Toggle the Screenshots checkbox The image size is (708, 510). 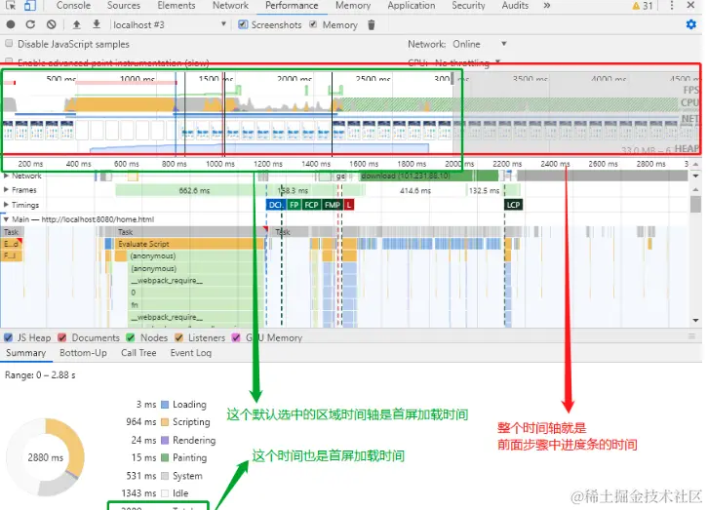243,24
